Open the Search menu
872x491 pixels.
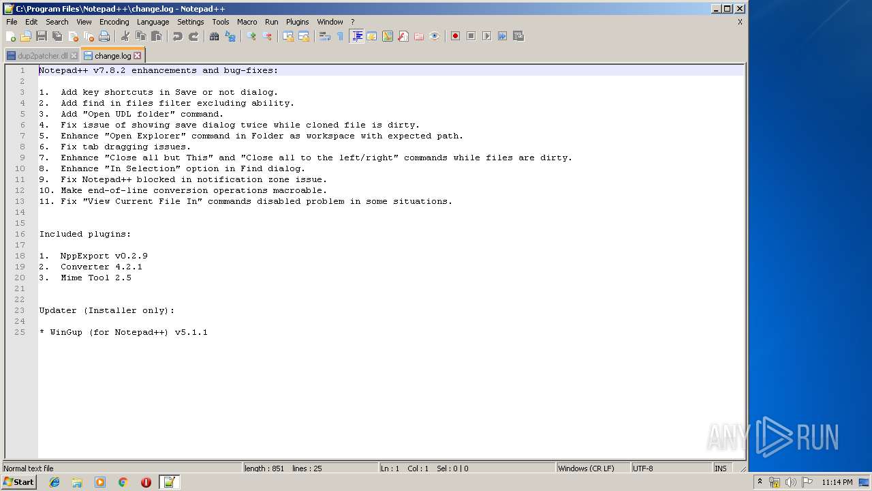[57, 22]
